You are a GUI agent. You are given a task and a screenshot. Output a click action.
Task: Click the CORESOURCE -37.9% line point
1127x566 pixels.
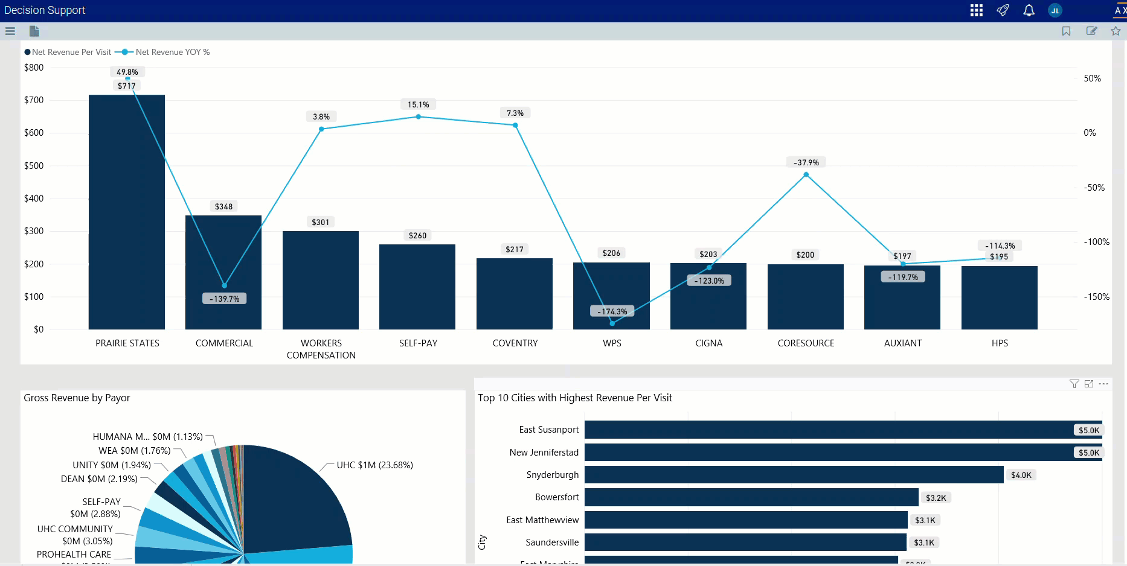(x=806, y=175)
